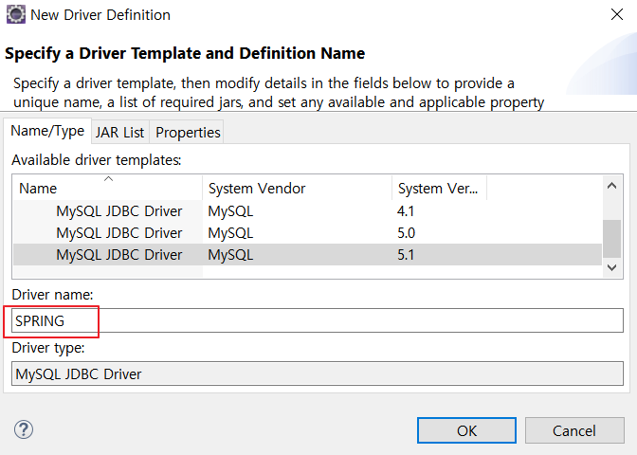Click the templates list scroll down arrow
The width and height of the screenshot is (637, 455).
click(x=611, y=267)
